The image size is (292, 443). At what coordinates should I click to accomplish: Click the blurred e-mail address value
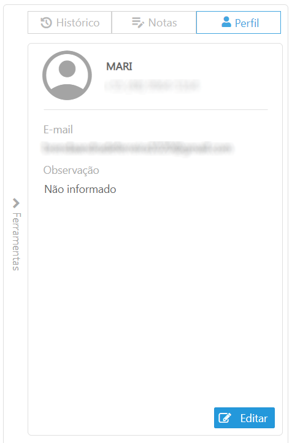(137, 147)
